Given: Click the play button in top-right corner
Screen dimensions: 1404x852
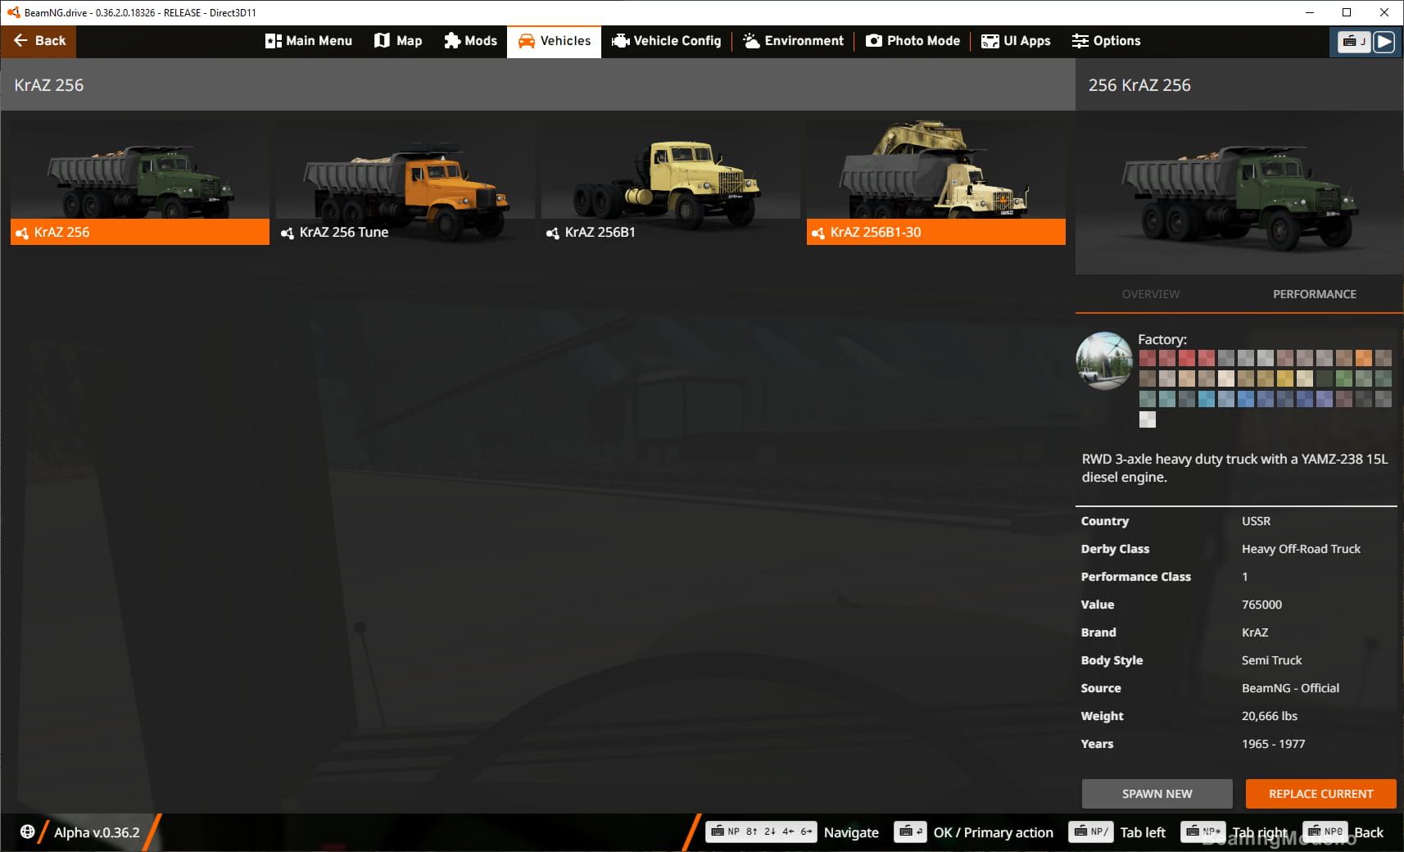Looking at the screenshot, I should (x=1384, y=42).
